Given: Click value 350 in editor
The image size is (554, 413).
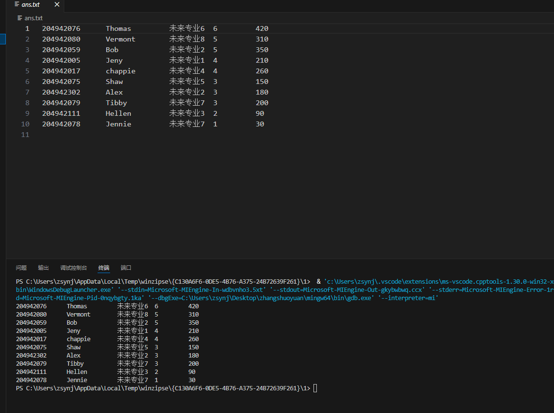Looking at the screenshot, I should coord(262,50).
